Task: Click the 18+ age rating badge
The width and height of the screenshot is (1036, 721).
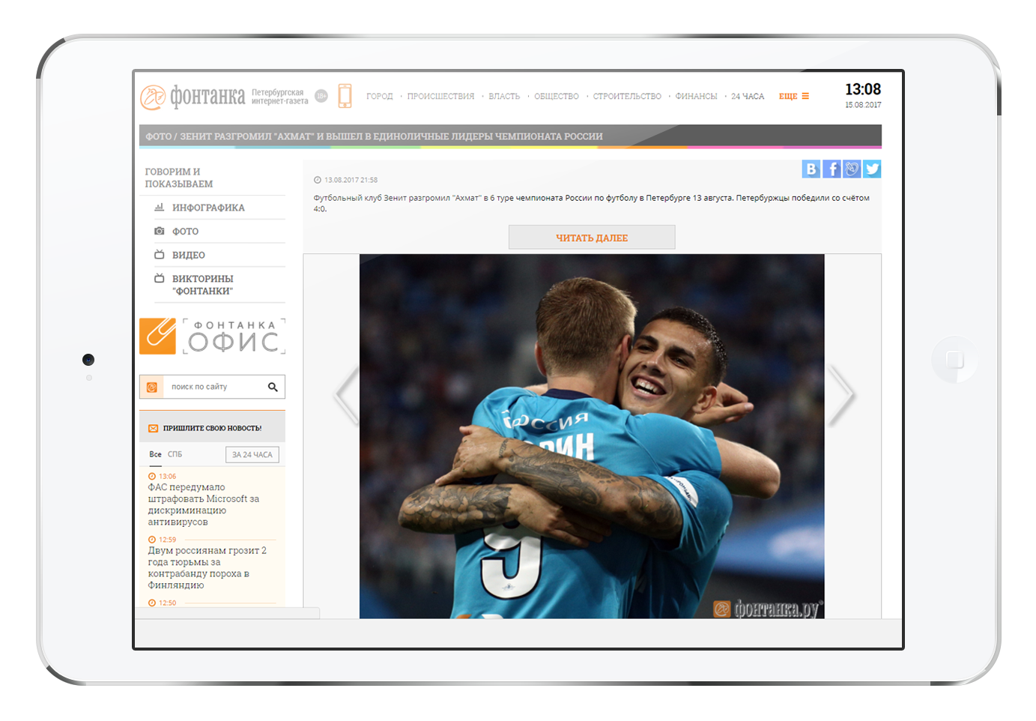Action: point(321,96)
